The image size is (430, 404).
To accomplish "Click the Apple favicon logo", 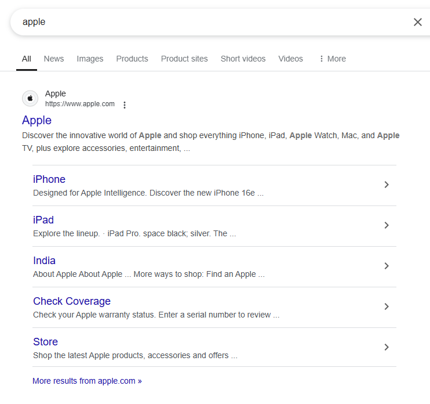I will [x=30, y=98].
